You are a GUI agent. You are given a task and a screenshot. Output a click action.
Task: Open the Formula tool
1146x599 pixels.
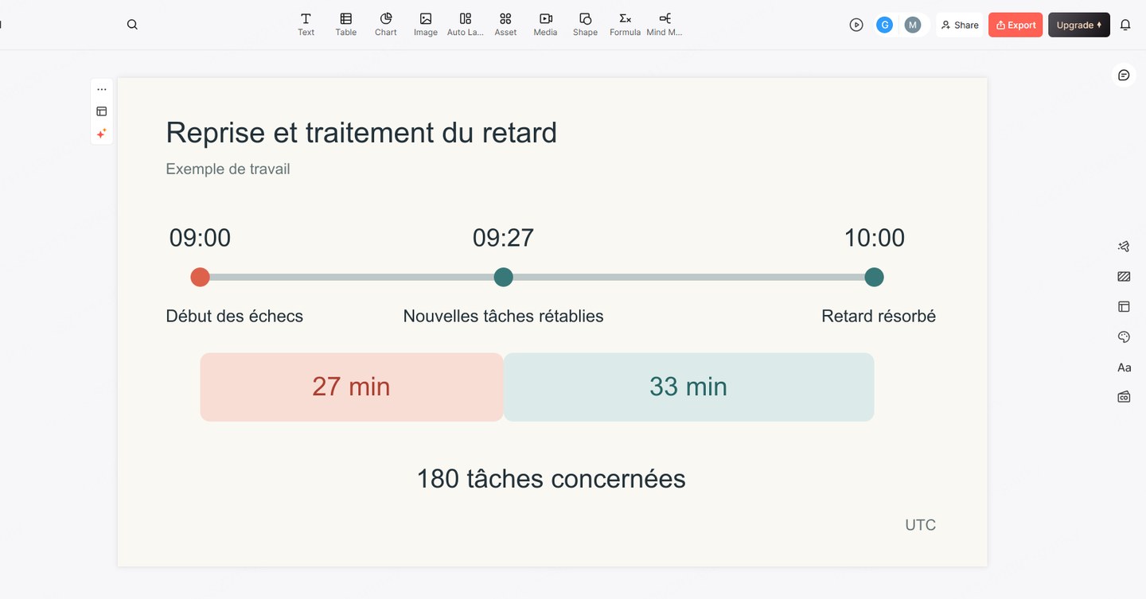pyautogui.click(x=625, y=25)
